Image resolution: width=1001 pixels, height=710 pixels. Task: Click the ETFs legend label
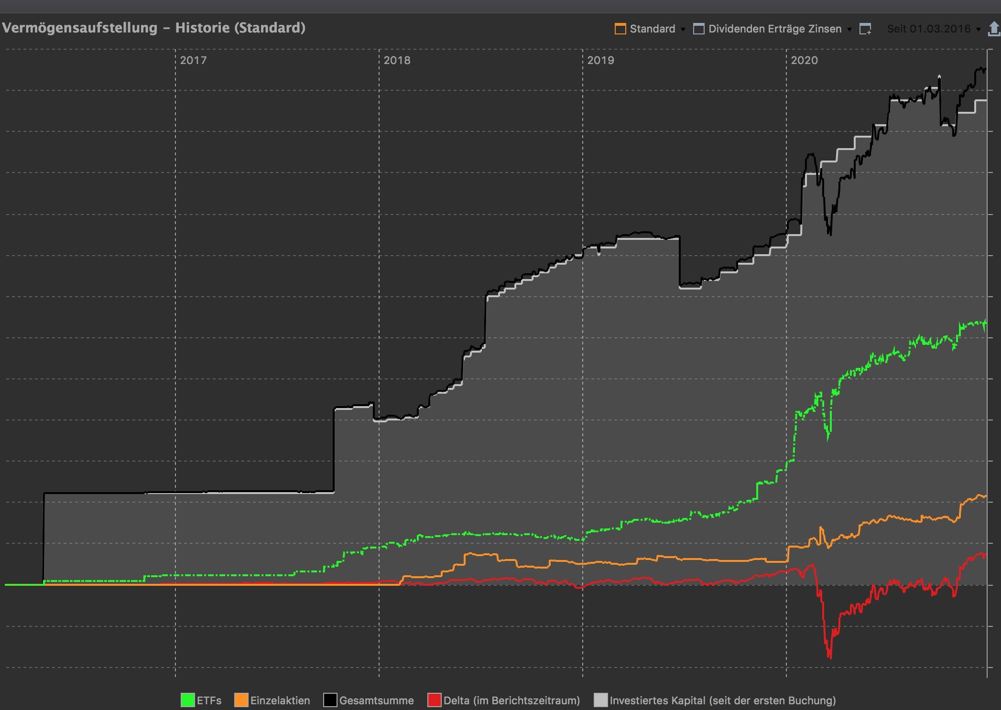tap(209, 700)
